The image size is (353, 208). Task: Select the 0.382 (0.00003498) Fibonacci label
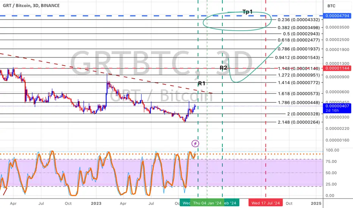click(299, 28)
